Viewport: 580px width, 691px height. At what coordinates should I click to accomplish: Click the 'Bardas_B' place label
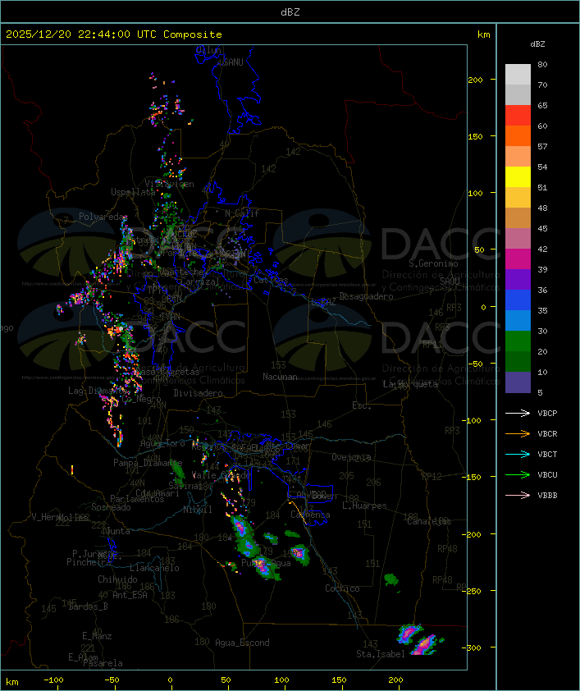[88, 606]
